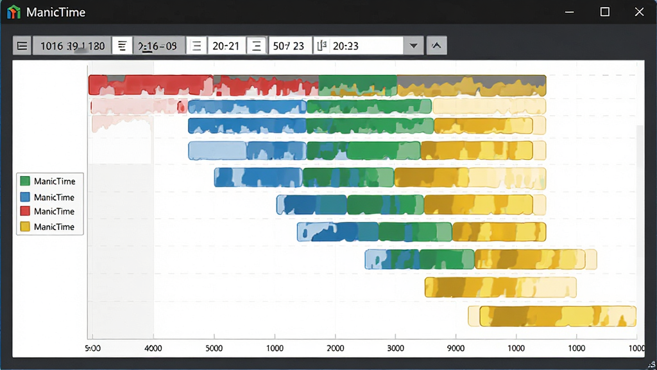Maximize the ManicTime window
The height and width of the screenshot is (370, 657).
tap(604, 12)
